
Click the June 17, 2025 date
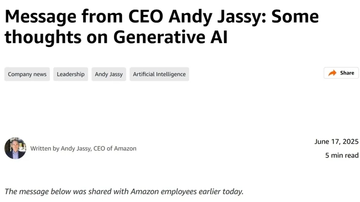pyautogui.click(x=336, y=141)
